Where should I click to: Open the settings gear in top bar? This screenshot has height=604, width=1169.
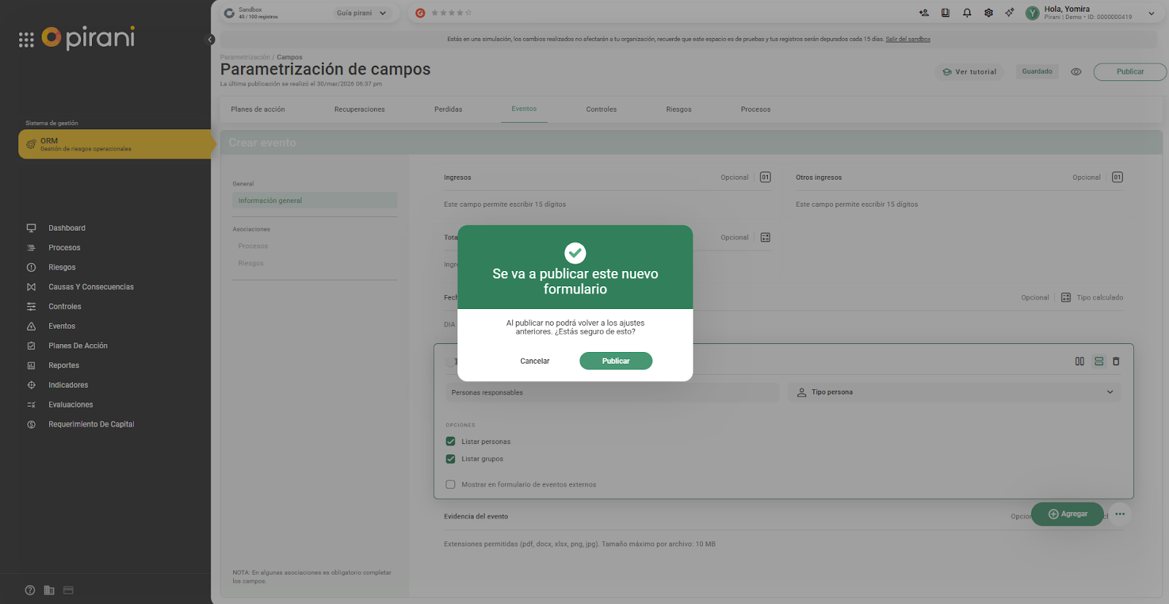coord(988,13)
